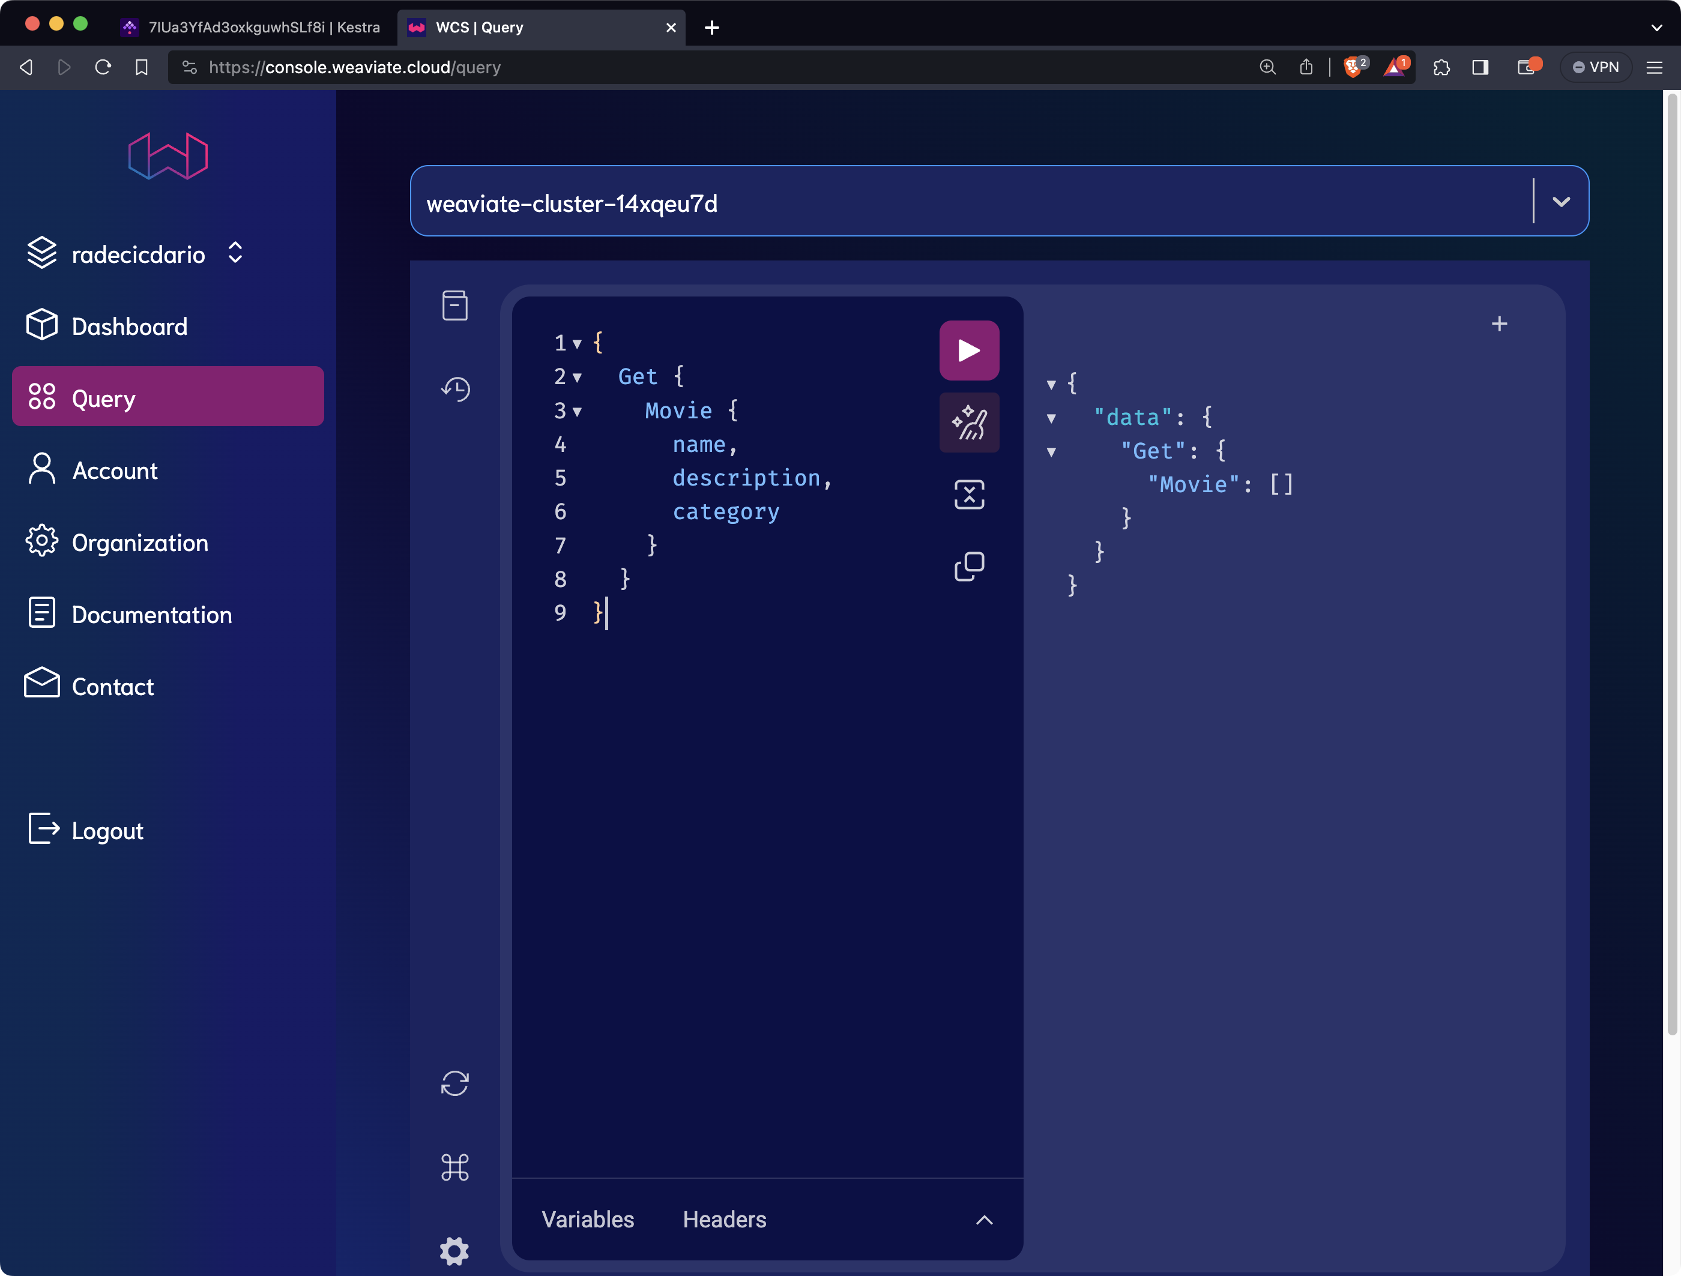Click the site settings icon in address bar
The width and height of the screenshot is (1681, 1276).
[x=189, y=67]
